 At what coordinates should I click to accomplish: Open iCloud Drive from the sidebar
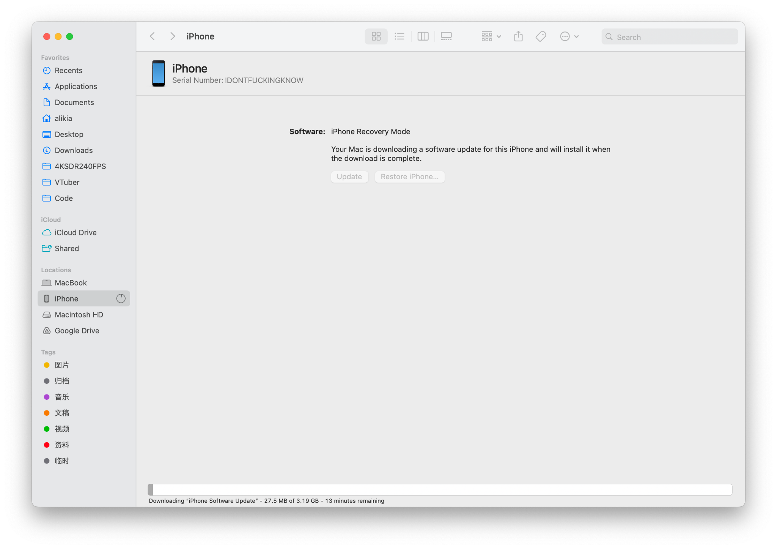[x=75, y=232]
